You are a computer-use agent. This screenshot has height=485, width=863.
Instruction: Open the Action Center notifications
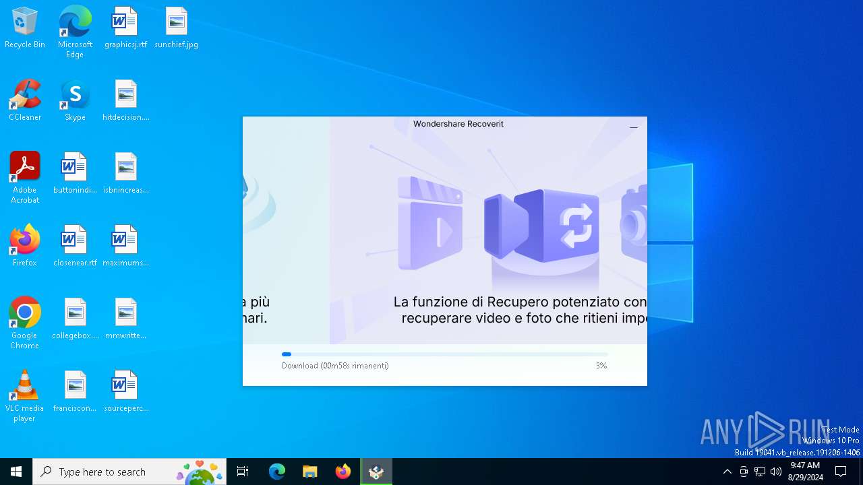tap(841, 472)
